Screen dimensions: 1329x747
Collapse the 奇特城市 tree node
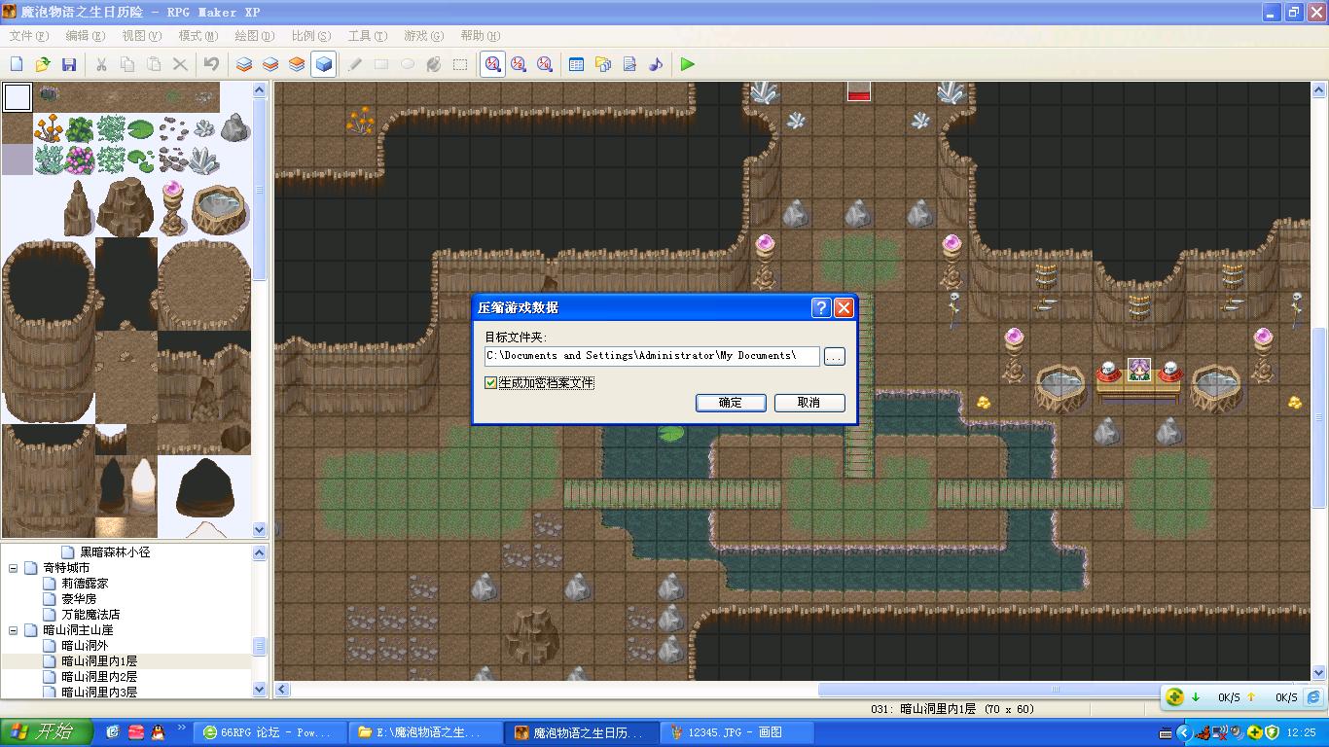click(15, 568)
